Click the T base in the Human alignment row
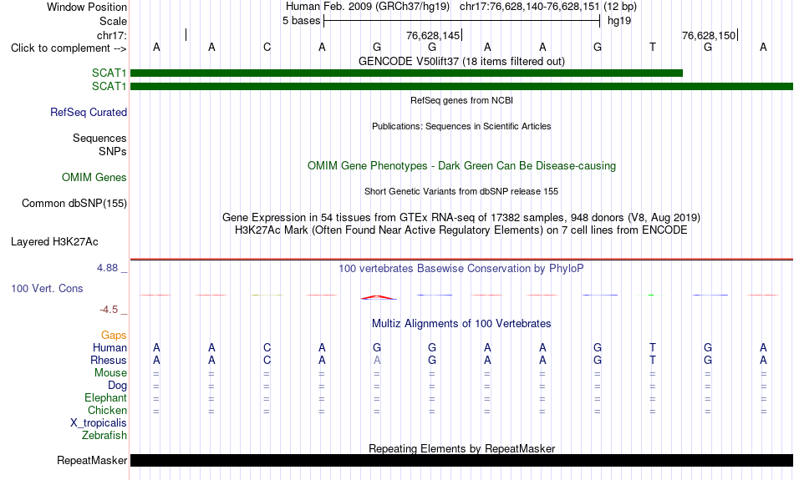Image resolution: width=794 pixels, height=480 pixels. 653,347
